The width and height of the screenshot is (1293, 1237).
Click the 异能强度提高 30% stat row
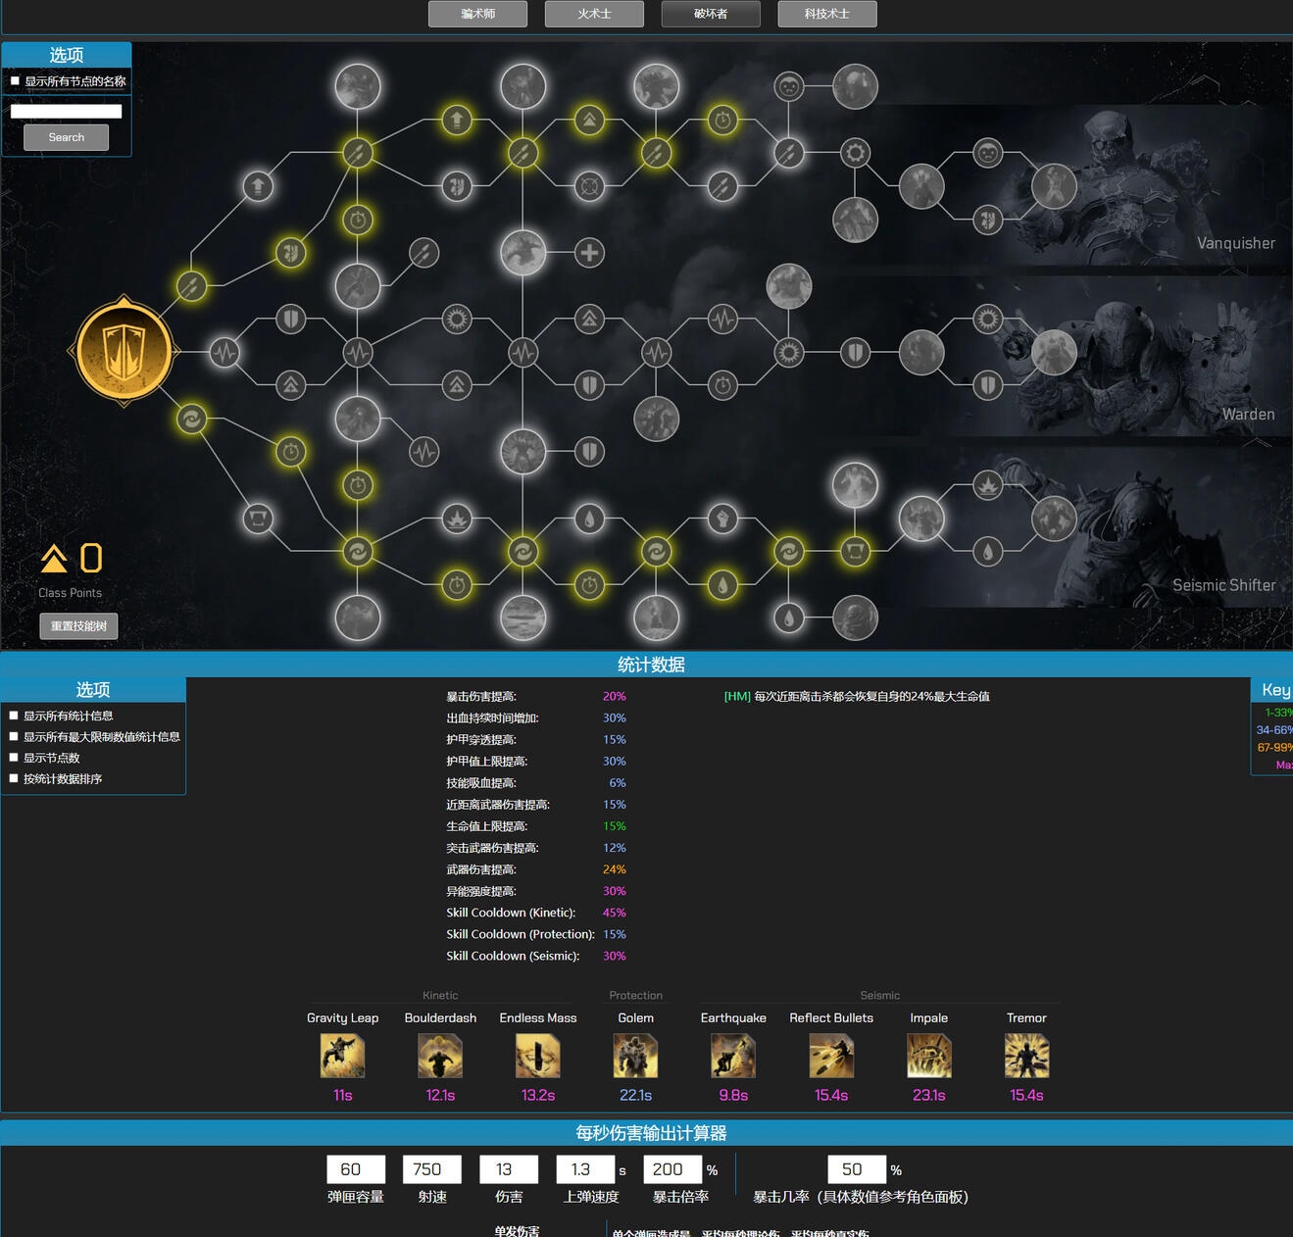coord(536,891)
